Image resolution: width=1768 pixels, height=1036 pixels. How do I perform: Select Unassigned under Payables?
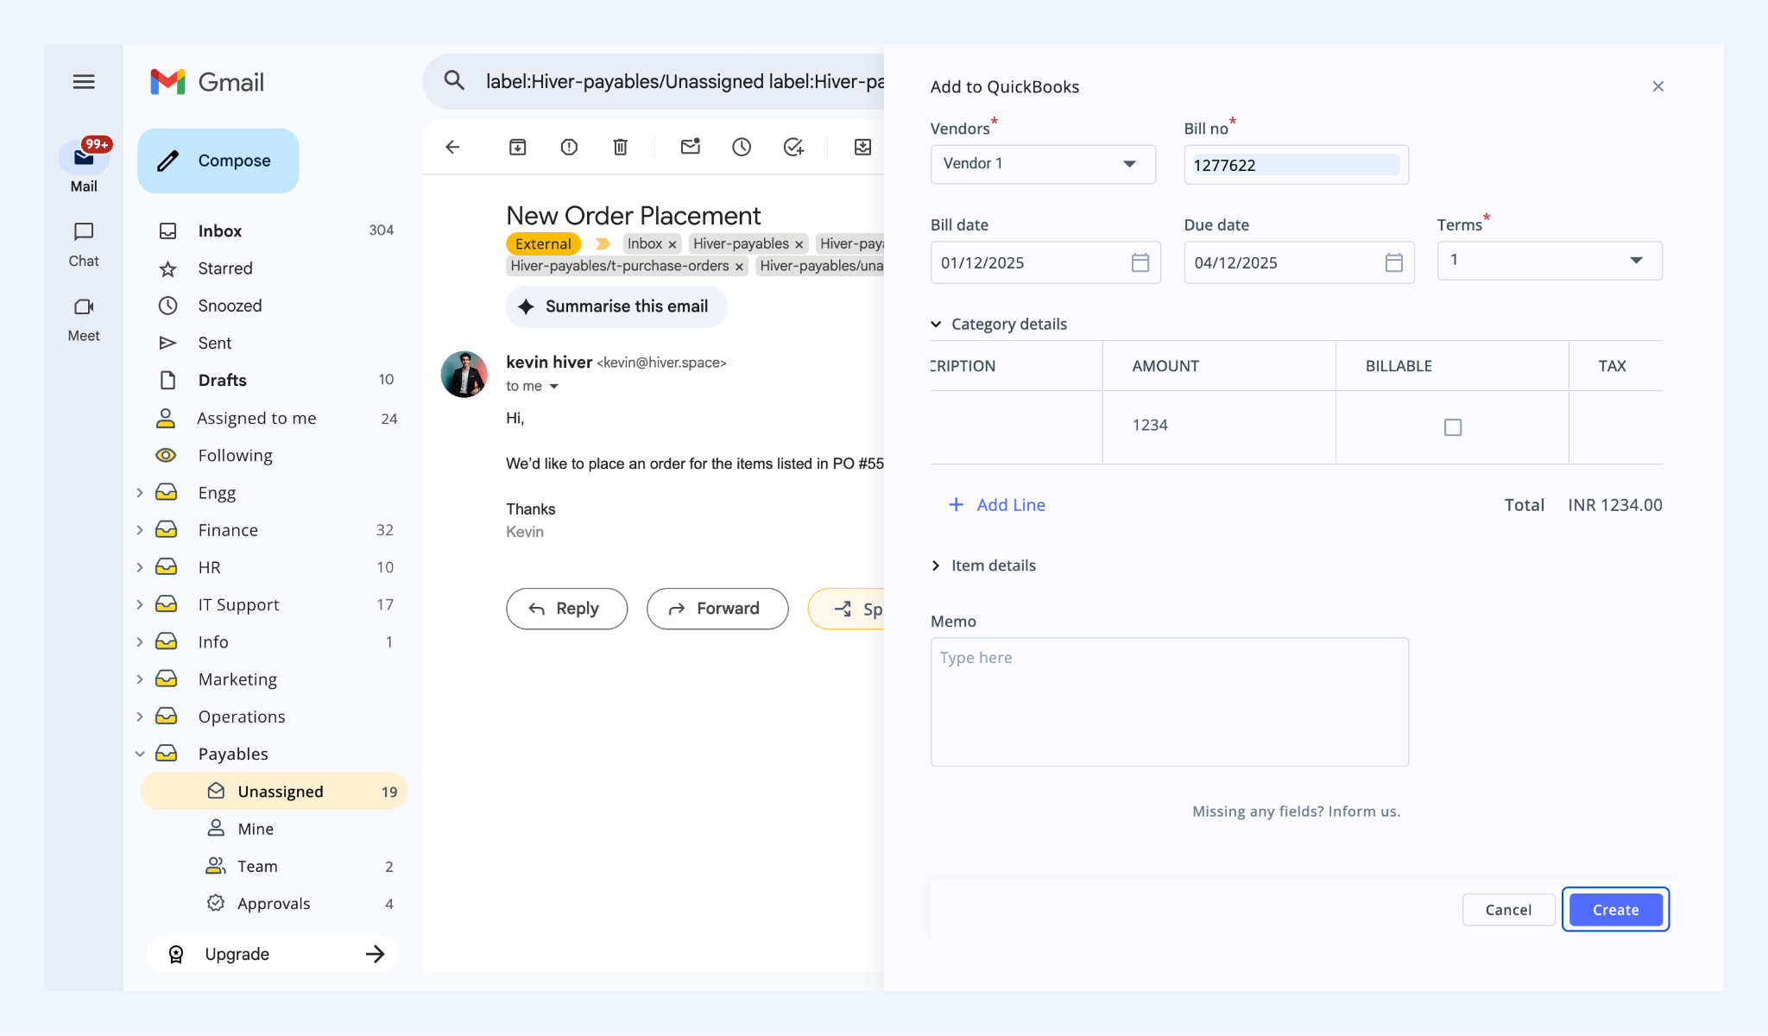point(273,792)
